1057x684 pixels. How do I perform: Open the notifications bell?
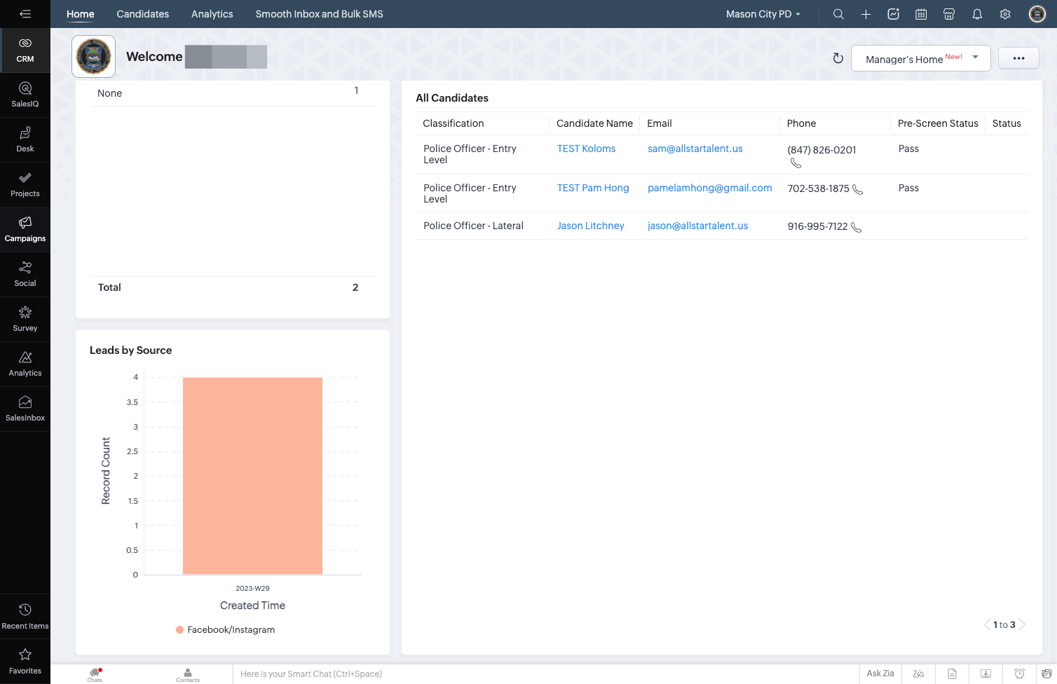point(977,14)
